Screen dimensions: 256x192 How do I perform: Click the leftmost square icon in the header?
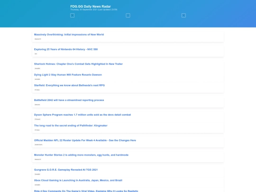[x=73, y=16]
